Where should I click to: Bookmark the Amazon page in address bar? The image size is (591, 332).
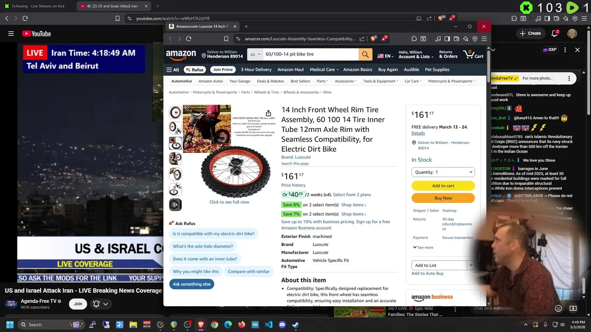coord(226,39)
